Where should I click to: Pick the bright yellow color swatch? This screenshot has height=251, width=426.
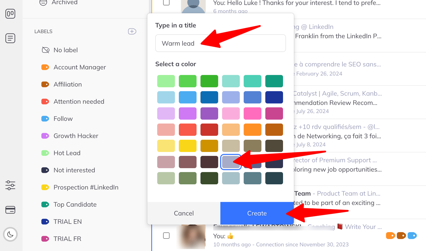(188, 146)
